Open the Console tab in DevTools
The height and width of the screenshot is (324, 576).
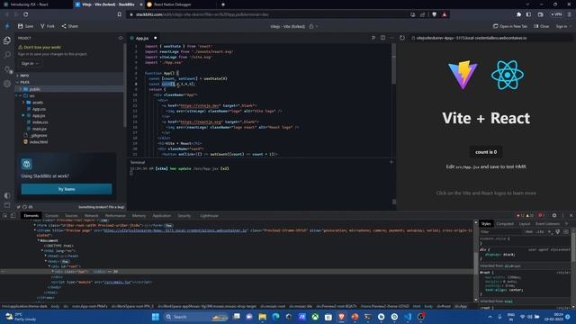tap(52, 216)
